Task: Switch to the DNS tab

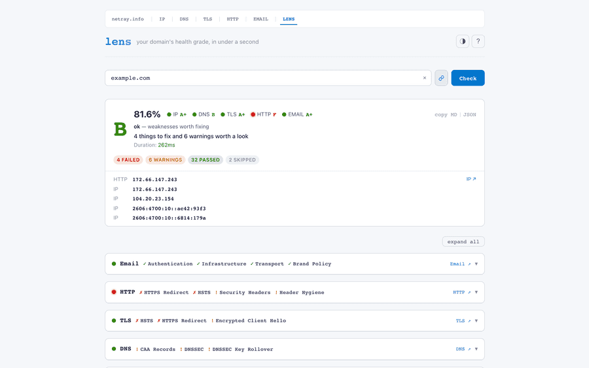Action: click(x=184, y=19)
